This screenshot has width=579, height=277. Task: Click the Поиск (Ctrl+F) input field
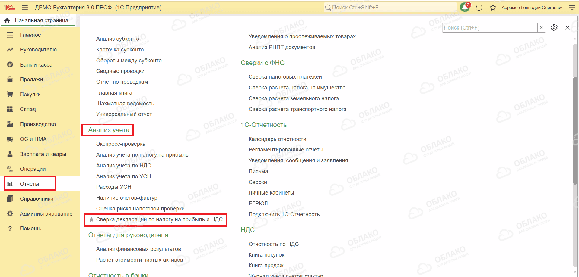pyautogui.click(x=490, y=28)
